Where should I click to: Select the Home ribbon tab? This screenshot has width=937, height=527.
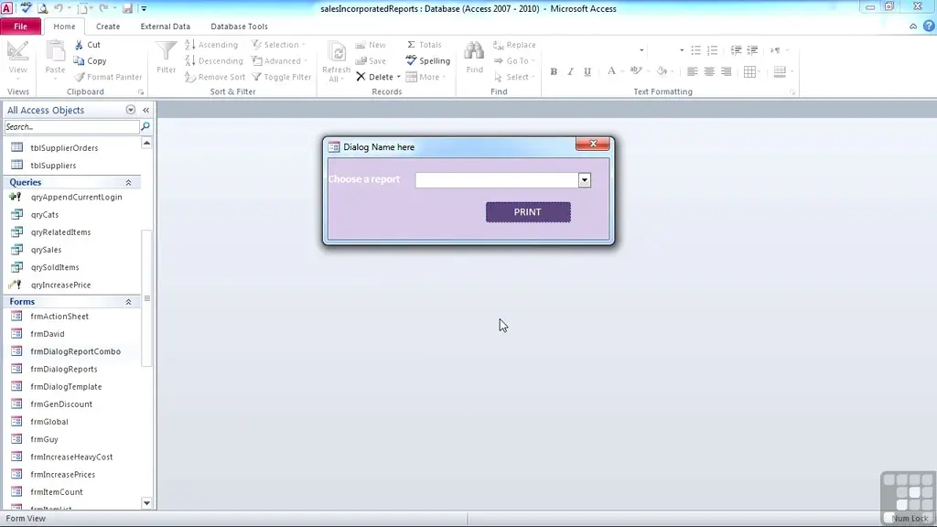[64, 27]
